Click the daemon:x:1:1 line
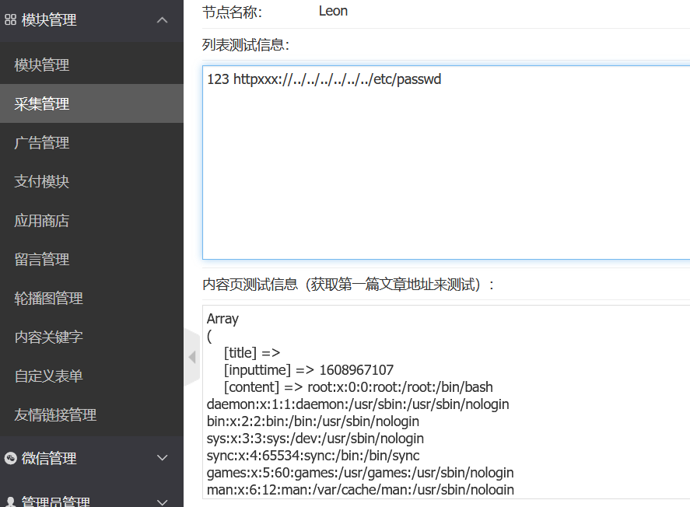The height and width of the screenshot is (507, 690). [358, 404]
